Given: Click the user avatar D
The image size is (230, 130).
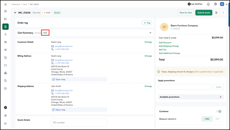Looking at the screenshot, I should (x=222, y=4).
